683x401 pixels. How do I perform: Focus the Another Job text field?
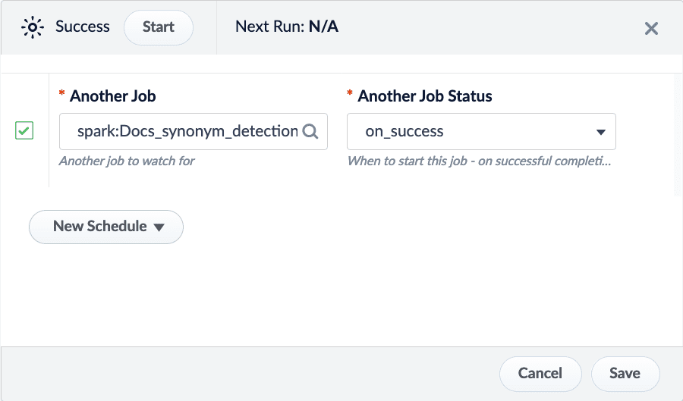tap(187, 131)
